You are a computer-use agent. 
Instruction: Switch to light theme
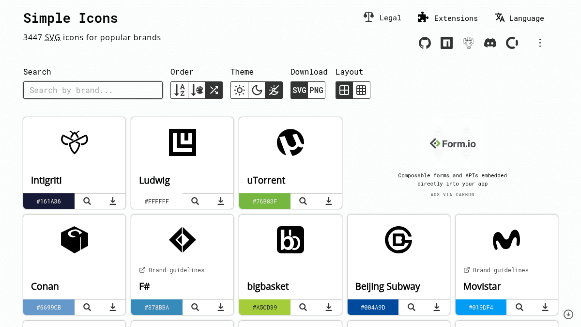coord(240,90)
